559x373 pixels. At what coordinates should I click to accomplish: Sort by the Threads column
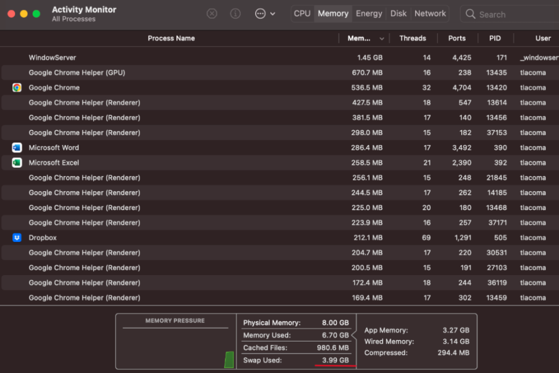pos(412,38)
